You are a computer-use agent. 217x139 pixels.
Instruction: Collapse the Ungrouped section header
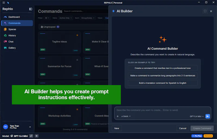pyautogui.click(x=74, y=27)
